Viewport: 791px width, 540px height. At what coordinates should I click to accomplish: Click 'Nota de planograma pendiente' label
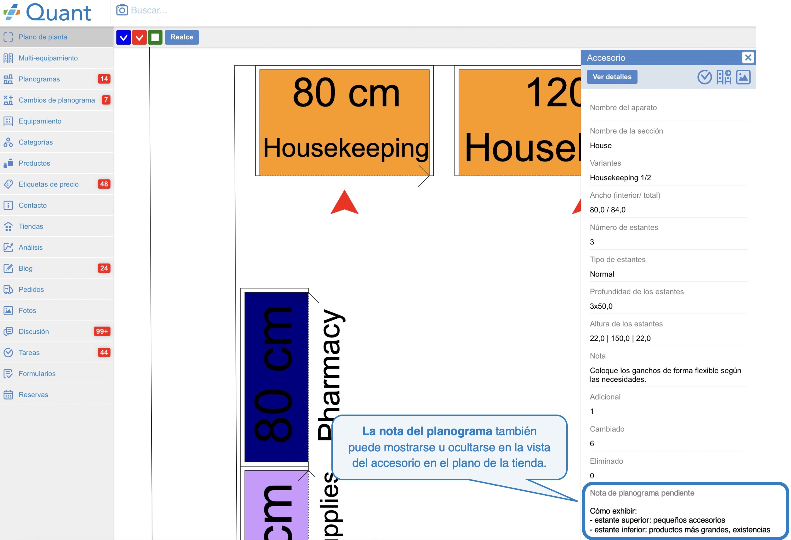pyautogui.click(x=642, y=493)
